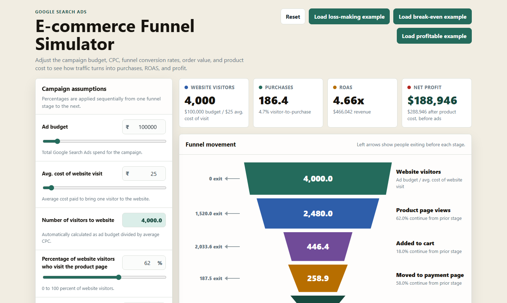507x303 pixels.
Task: Click the arrow next to '2,033.6 exit'
Action: pyautogui.click(x=232, y=247)
